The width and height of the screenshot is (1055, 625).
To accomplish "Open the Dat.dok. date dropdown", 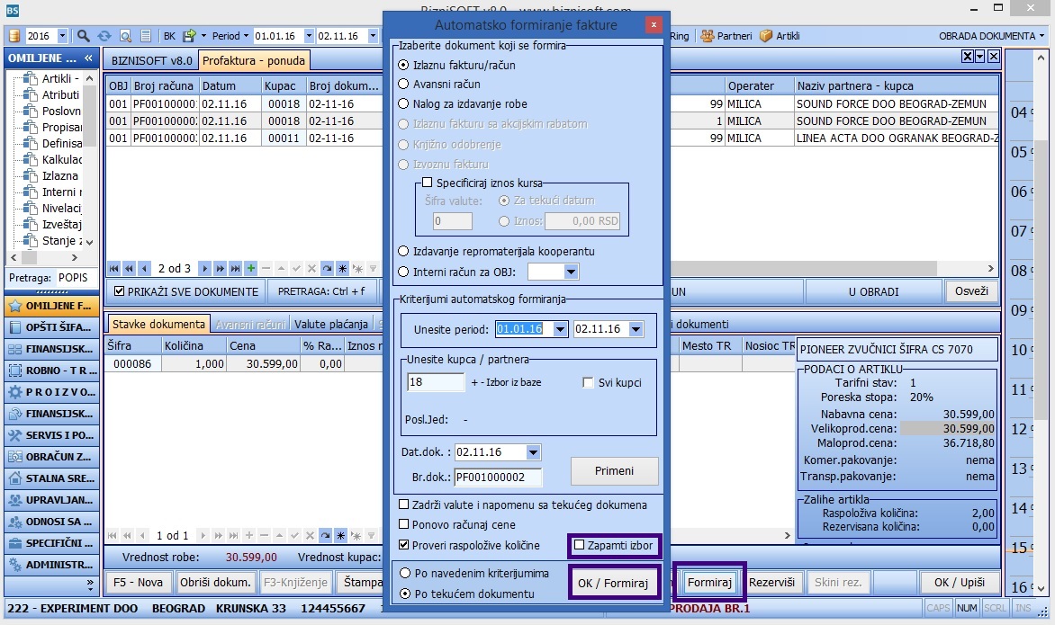I will 533,452.
